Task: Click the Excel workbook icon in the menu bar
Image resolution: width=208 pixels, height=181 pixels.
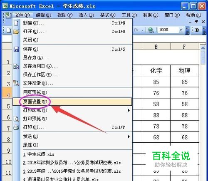Action: coord(8,15)
